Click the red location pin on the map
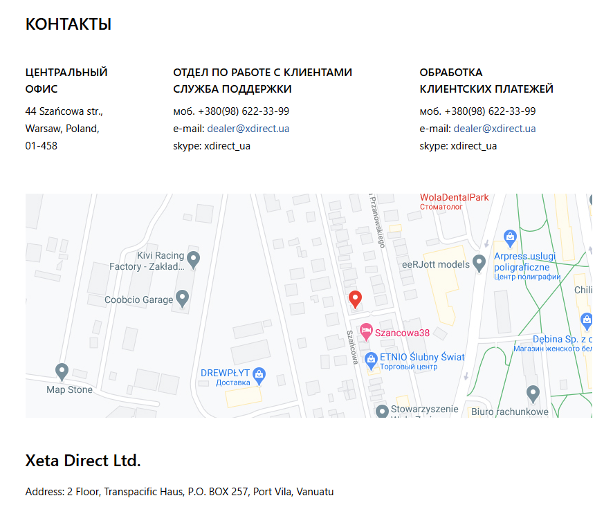 coord(356,297)
